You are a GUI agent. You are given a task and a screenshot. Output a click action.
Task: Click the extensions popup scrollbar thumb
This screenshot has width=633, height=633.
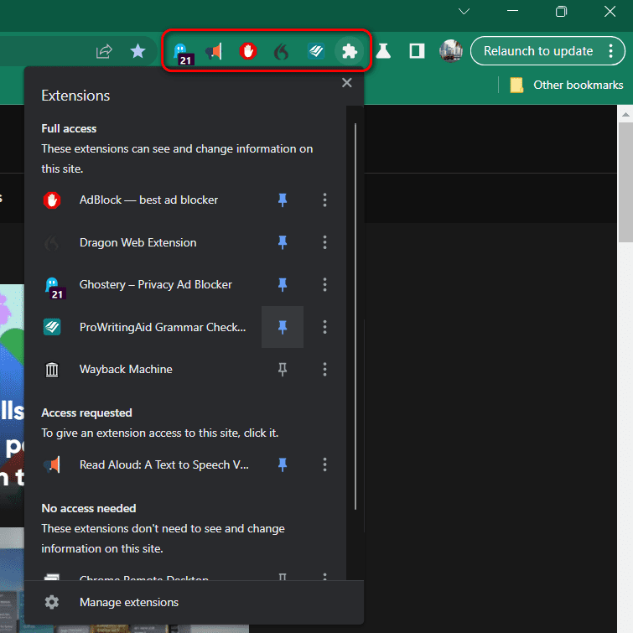click(355, 317)
